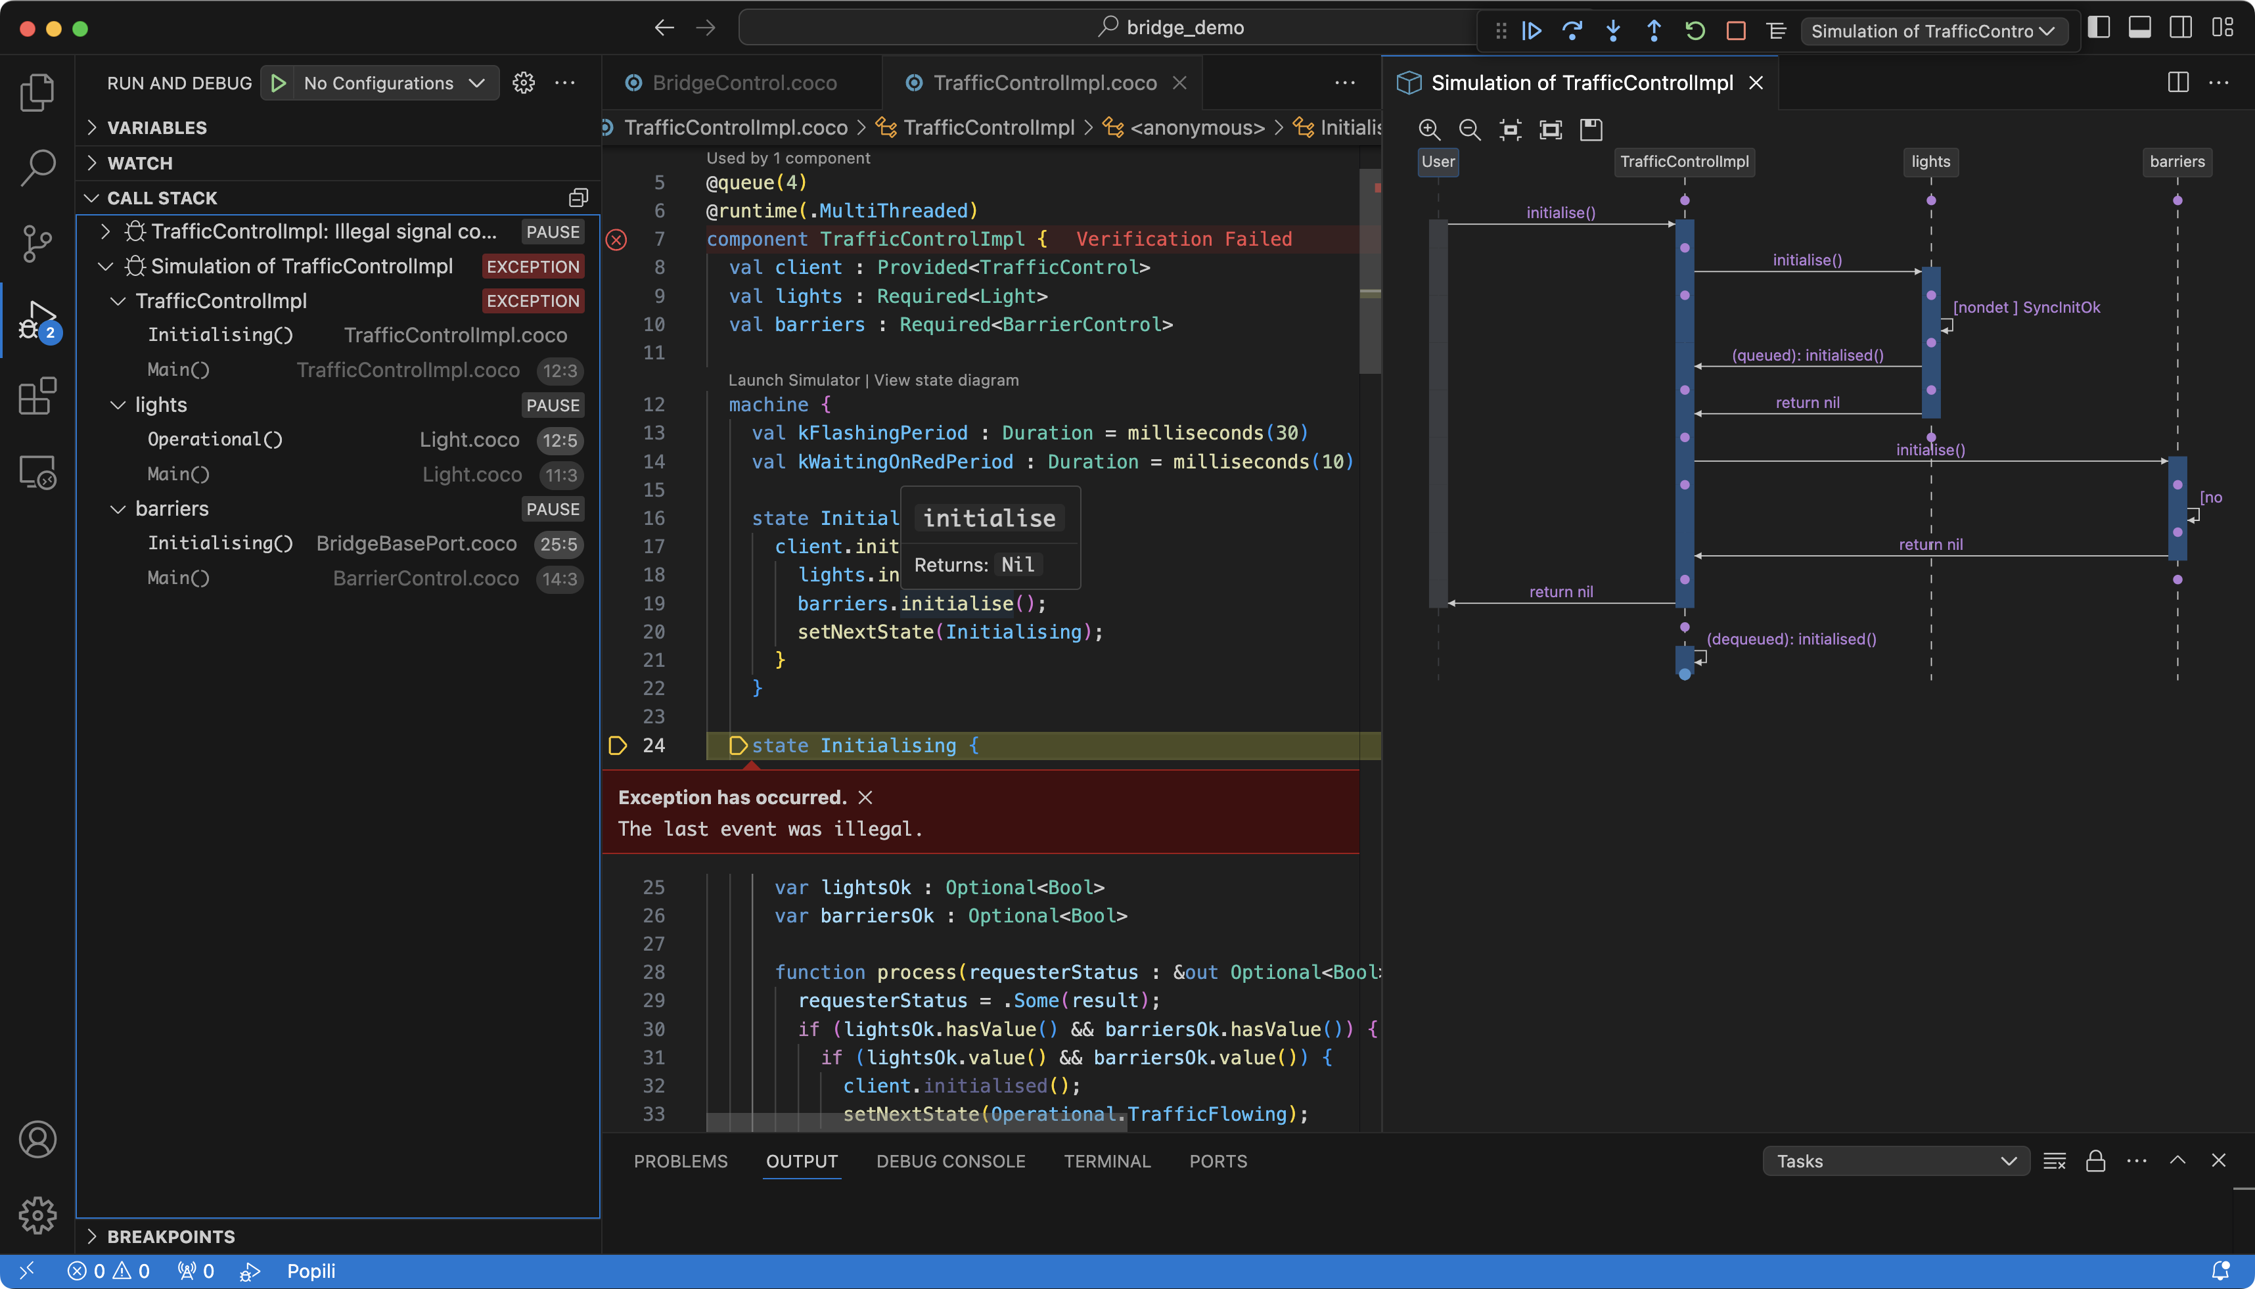Open the Tasks output channel dropdown
Image resolution: width=2255 pixels, height=1289 pixels.
click(1896, 1161)
